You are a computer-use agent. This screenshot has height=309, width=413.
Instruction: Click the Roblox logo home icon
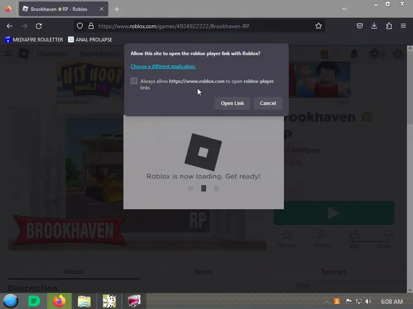(24, 54)
